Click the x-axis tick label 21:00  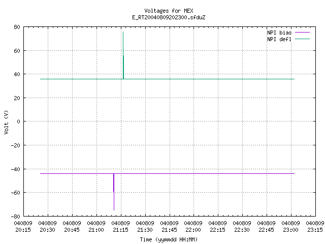point(96,230)
